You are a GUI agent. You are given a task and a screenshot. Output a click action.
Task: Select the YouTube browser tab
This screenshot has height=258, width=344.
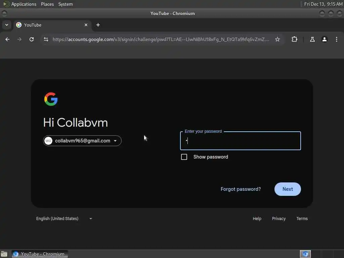point(52,25)
